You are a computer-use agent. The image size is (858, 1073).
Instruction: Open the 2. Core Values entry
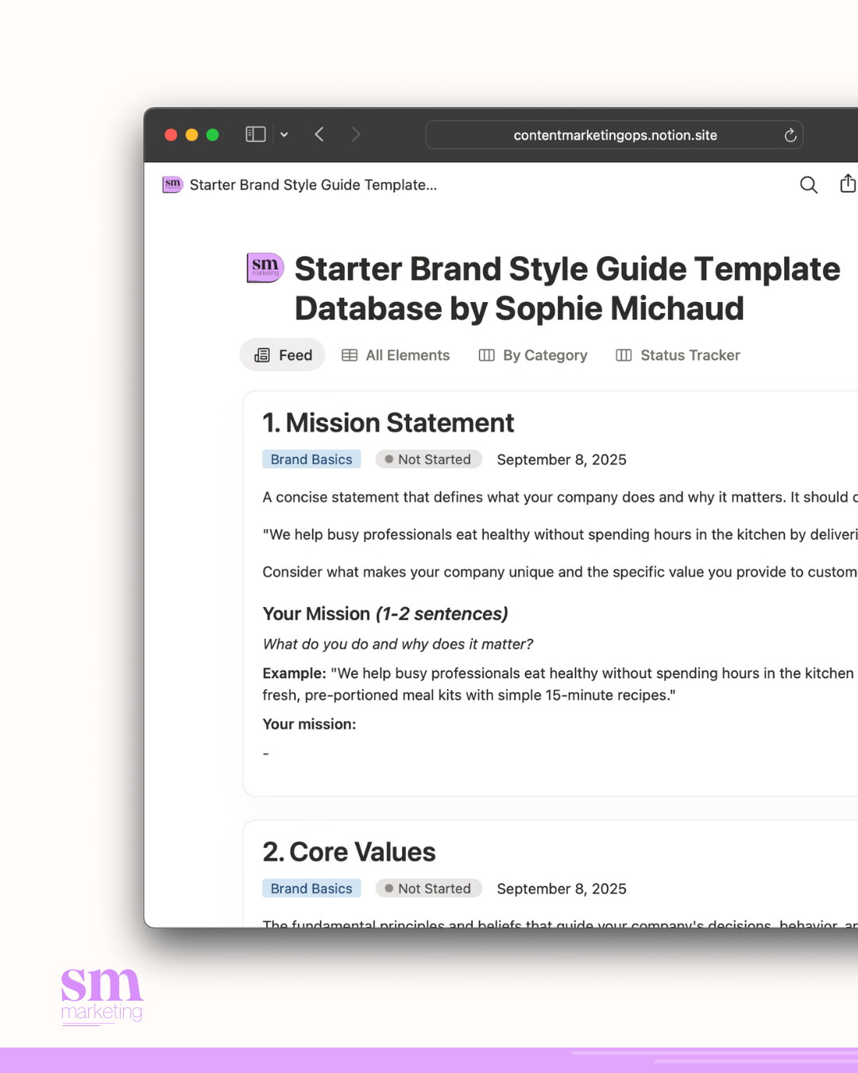point(349,852)
